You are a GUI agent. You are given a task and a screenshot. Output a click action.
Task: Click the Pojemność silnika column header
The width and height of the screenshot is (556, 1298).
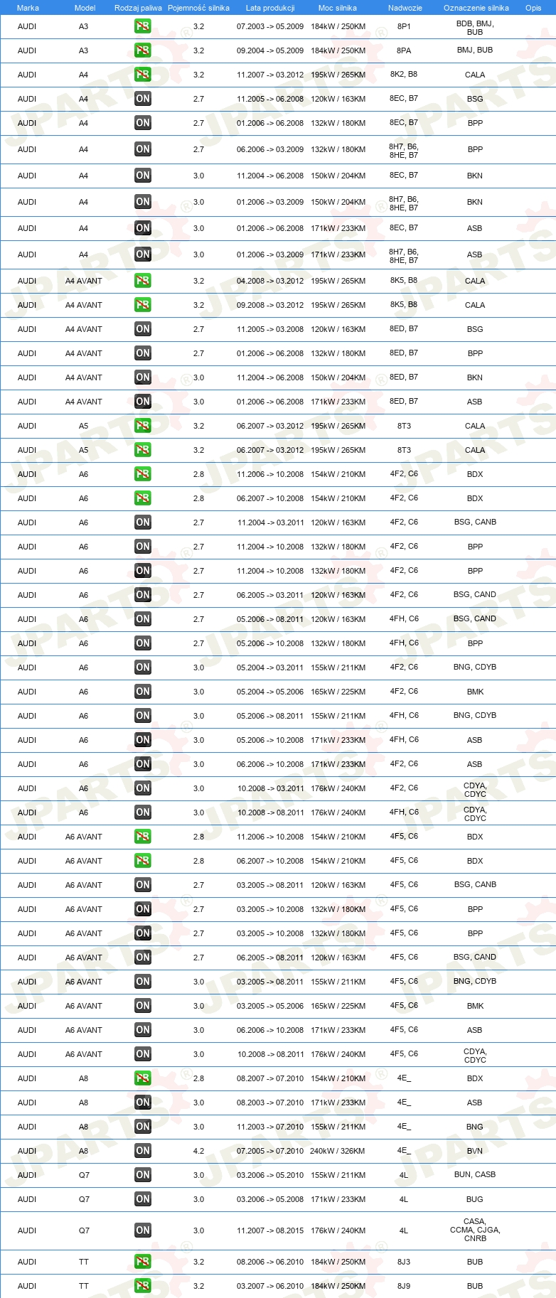point(198,8)
